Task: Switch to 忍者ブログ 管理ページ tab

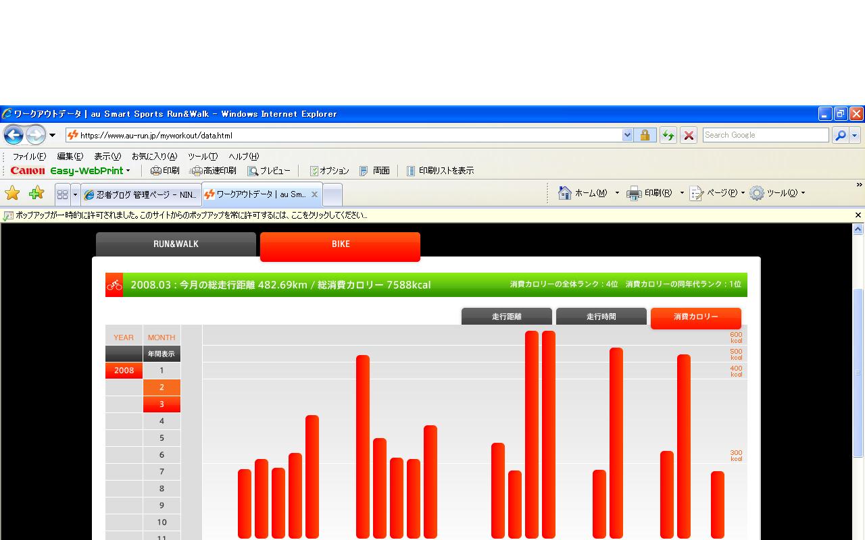Action: (141, 194)
